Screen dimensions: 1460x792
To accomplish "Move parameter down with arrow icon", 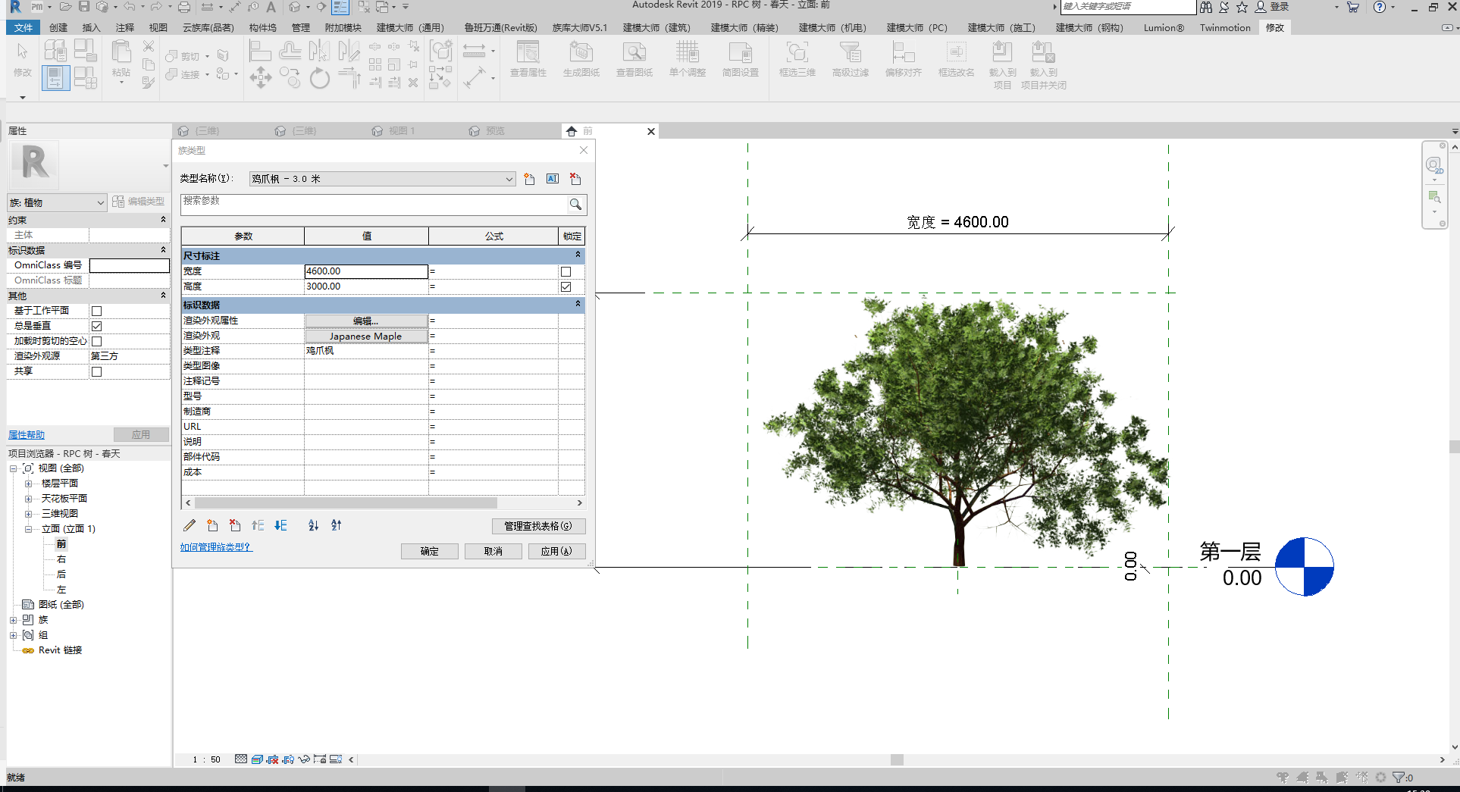I will pyautogui.click(x=280, y=525).
